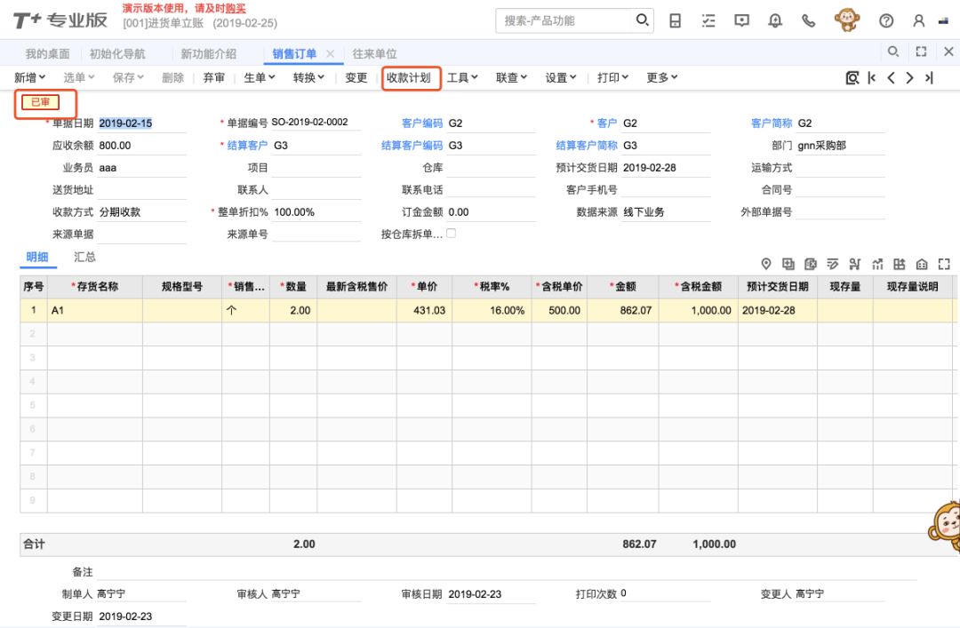This screenshot has height=628, width=960.
Task: Click the location pin icon above grid
Action: [766, 264]
